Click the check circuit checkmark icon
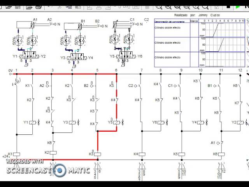This screenshot has height=187, width=249. coord(217,7)
